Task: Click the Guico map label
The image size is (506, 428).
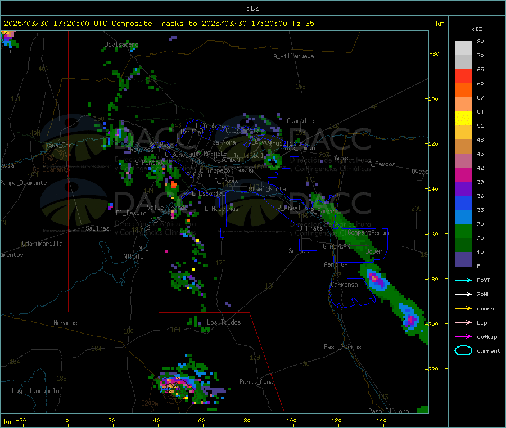Action: [x=343, y=158]
